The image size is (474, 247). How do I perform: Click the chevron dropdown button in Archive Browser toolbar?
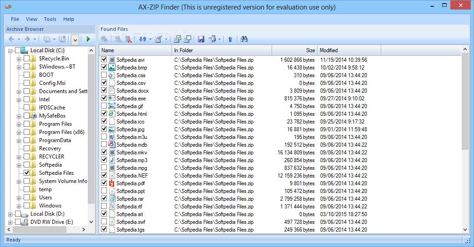[75, 39]
